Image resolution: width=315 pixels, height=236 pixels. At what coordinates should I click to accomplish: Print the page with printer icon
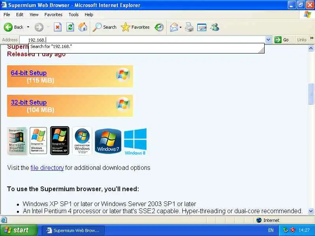189,27
